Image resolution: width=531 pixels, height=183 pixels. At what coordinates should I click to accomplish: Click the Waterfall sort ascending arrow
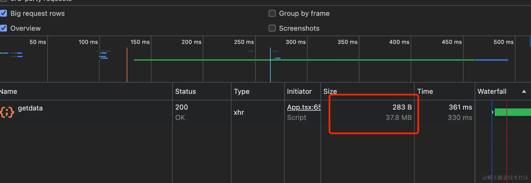[524, 91]
